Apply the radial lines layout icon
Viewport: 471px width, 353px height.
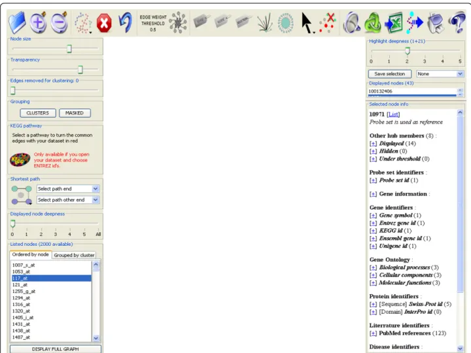(265, 22)
